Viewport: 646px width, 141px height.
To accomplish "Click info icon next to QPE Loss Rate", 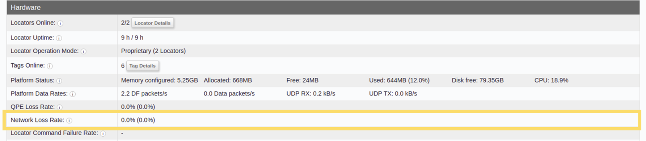I will (x=60, y=107).
